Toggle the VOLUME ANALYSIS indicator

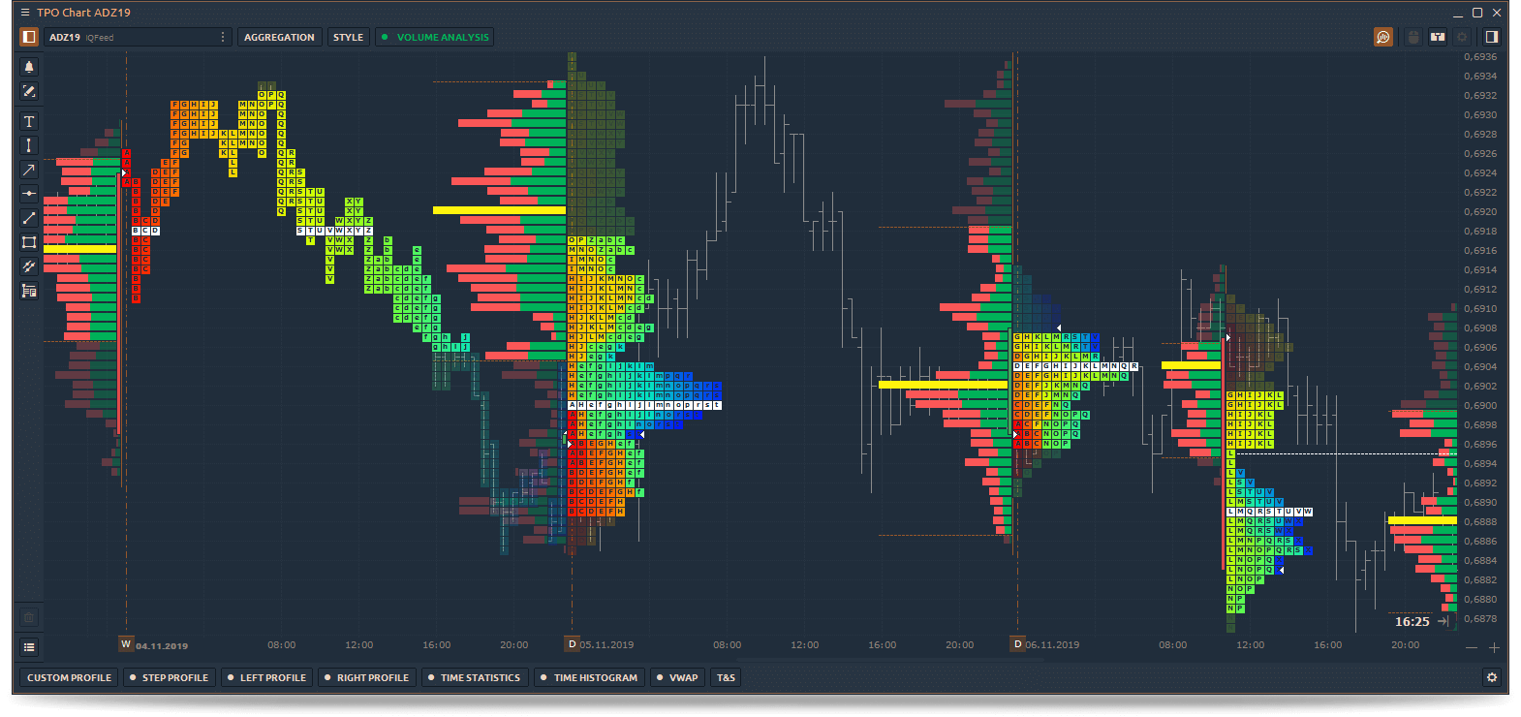click(x=435, y=37)
